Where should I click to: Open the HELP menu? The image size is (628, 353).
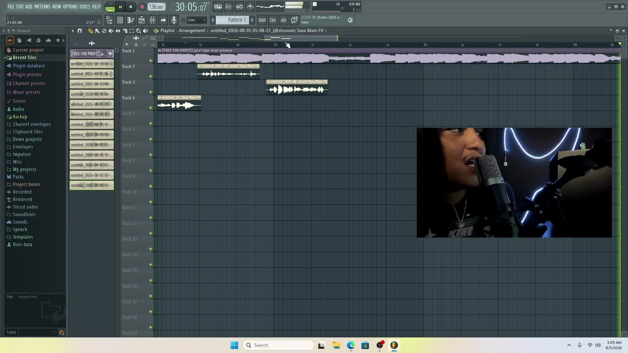tap(96, 6)
